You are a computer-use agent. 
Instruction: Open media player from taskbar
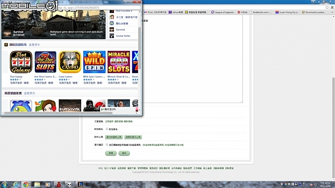tap(47, 185)
